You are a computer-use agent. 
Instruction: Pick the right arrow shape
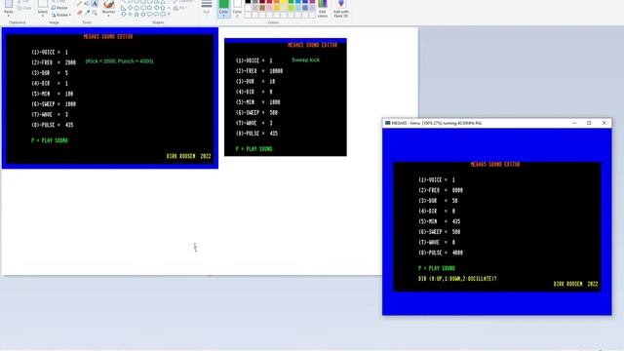click(149, 8)
